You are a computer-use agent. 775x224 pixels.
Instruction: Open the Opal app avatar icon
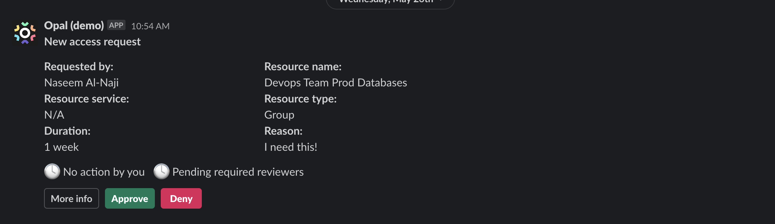click(25, 33)
